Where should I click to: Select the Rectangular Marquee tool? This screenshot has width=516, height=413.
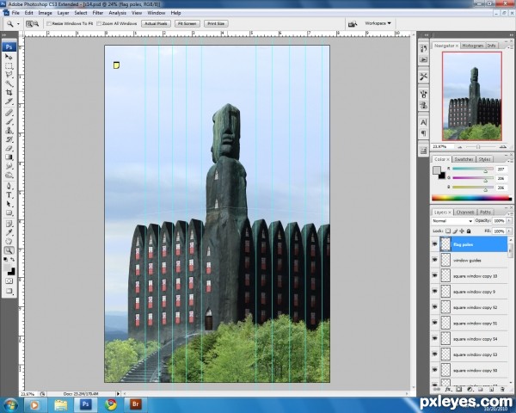click(x=9, y=66)
